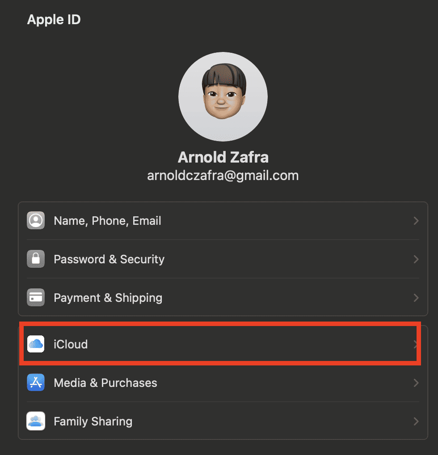Click the Family Sharing icon
The width and height of the screenshot is (438, 455).
[36, 421]
